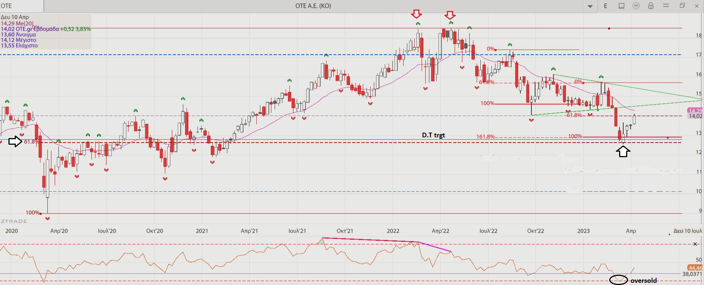Click the OTE A.E. (KO) chart title
The image size is (704, 285).
pos(313,6)
